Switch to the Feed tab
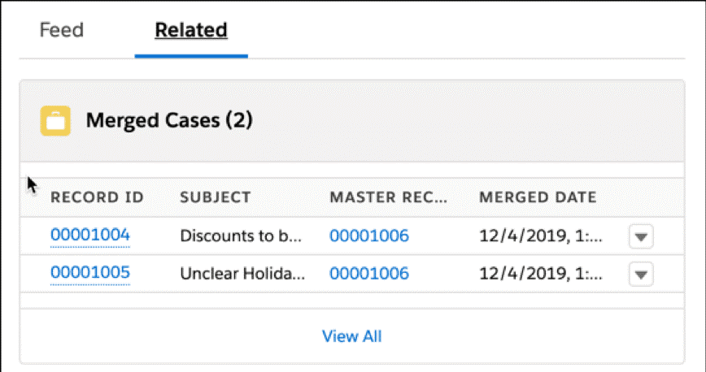 coord(61,31)
